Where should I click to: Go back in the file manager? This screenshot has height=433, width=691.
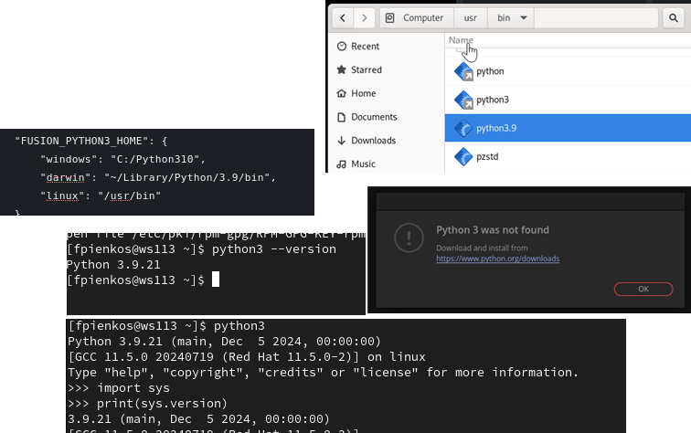(343, 18)
